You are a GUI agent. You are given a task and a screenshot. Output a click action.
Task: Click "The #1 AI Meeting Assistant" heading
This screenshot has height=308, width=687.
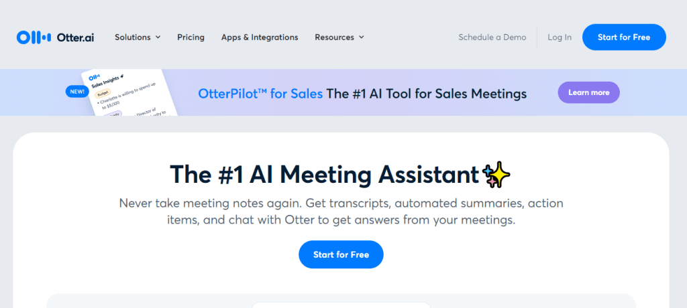(324, 174)
